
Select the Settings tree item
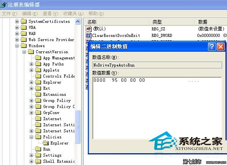[x=52, y=155]
